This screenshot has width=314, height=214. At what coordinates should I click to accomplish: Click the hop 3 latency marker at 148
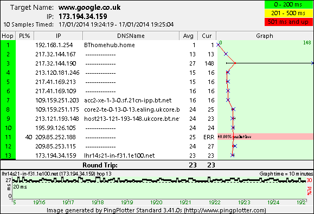312,63
